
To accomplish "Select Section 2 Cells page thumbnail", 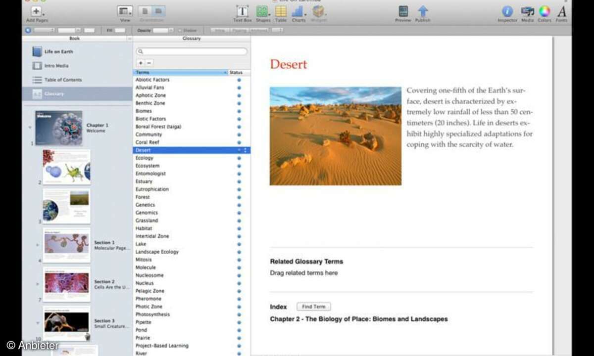I will tap(66, 284).
